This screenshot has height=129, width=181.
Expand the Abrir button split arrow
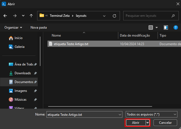pyautogui.click(x=148, y=123)
